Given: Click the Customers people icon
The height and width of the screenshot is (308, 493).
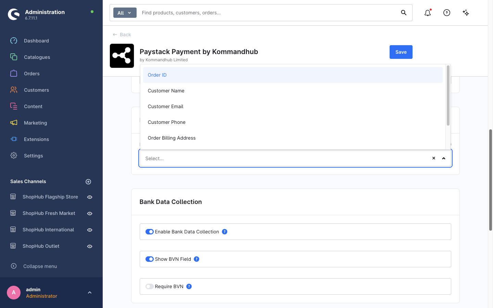Looking at the screenshot, I should 14,90.
